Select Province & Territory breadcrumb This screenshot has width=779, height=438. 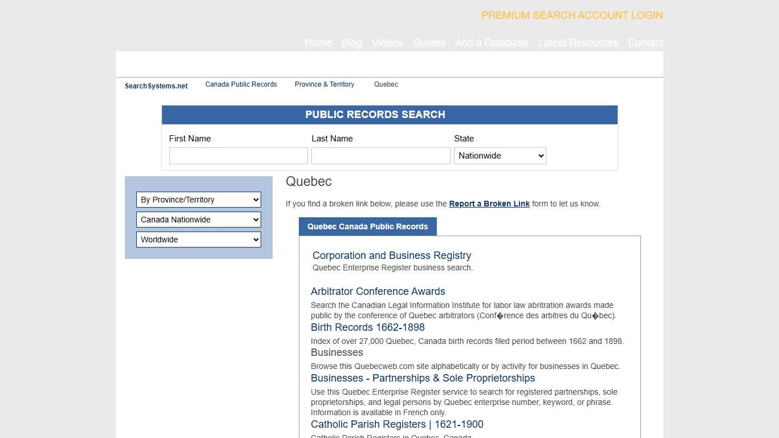[x=324, y=84]
